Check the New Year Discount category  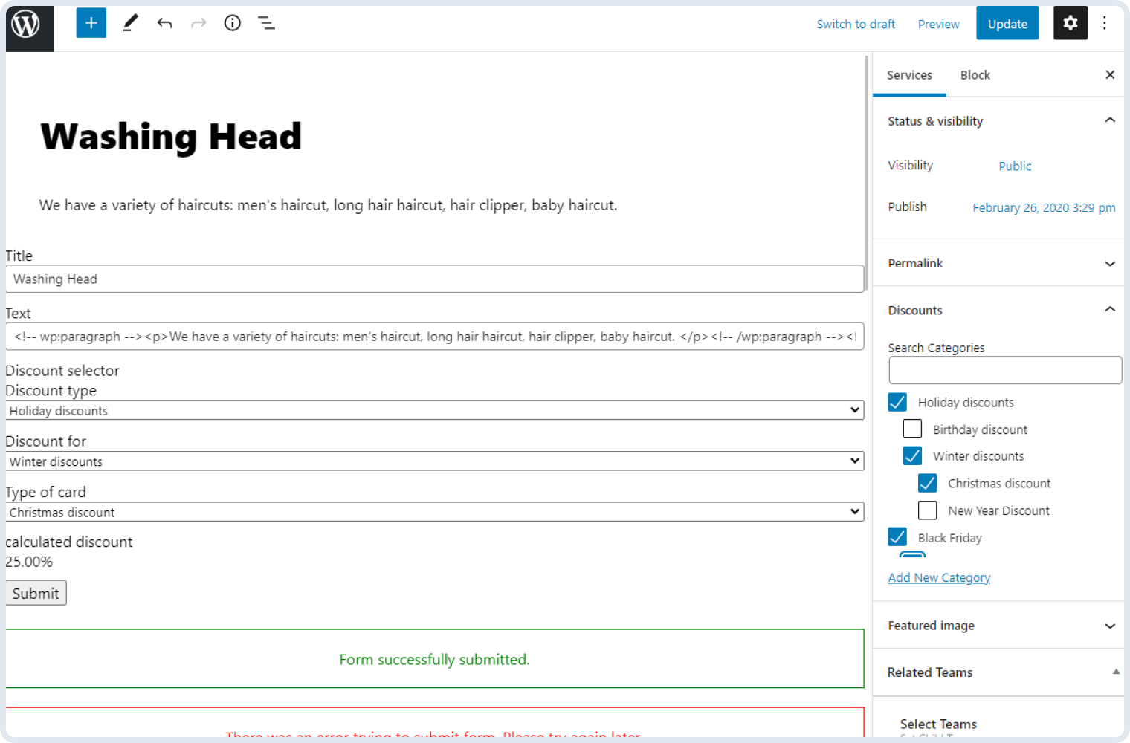927,510
